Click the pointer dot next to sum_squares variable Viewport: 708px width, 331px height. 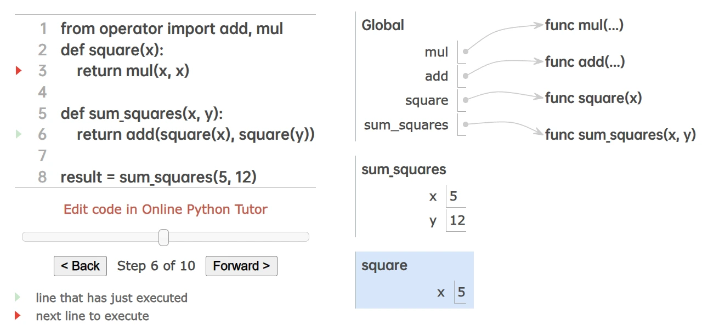466,125
